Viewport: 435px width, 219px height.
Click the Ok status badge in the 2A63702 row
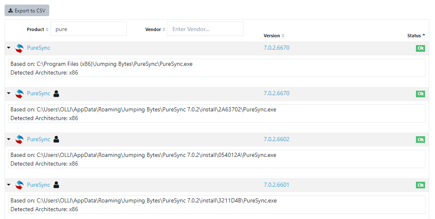pyautogui.click(x=420, y=94)
